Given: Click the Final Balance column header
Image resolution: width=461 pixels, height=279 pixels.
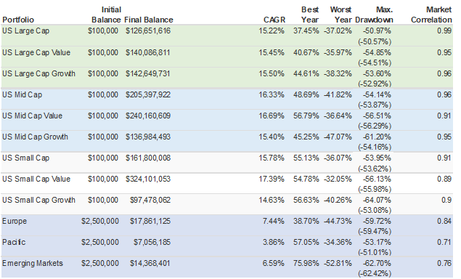Looking at the screenshot, I should pos(149,20).
